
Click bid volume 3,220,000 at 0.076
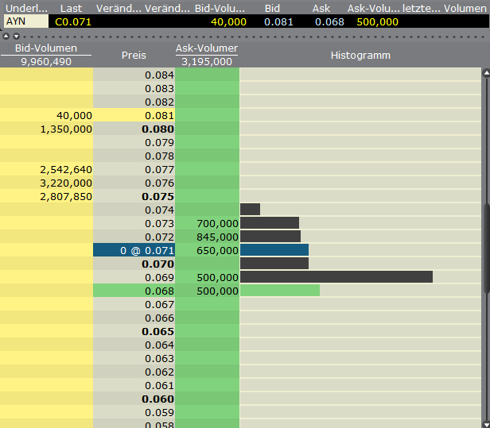coord(46,183)
